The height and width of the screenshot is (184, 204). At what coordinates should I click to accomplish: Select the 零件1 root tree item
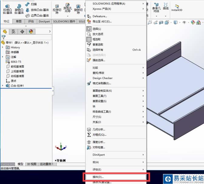coord(25,42)
